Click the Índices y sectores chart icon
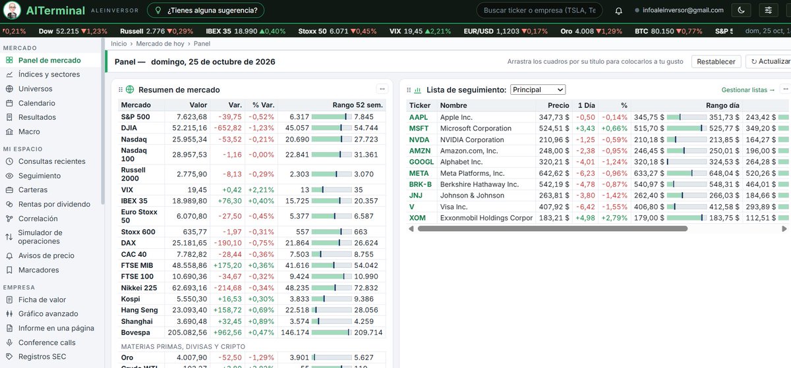 coord(10,74)
